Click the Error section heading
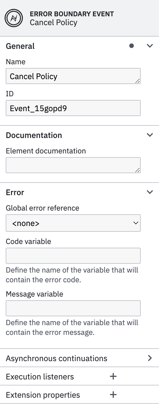This screenshot has width=159, height=408. tap(15, 192)
